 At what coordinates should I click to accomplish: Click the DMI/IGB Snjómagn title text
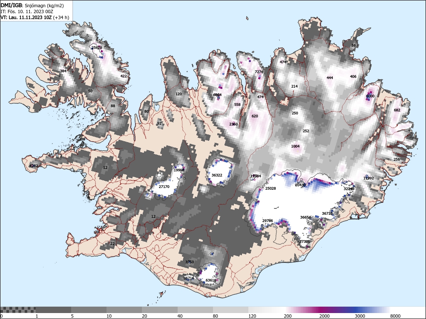(x=32, y=6)
